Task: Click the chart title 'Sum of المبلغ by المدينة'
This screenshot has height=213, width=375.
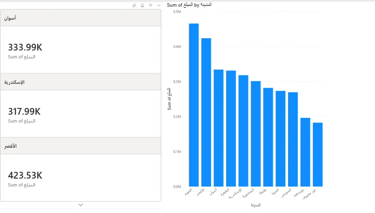Action: [x=189, y=5]
